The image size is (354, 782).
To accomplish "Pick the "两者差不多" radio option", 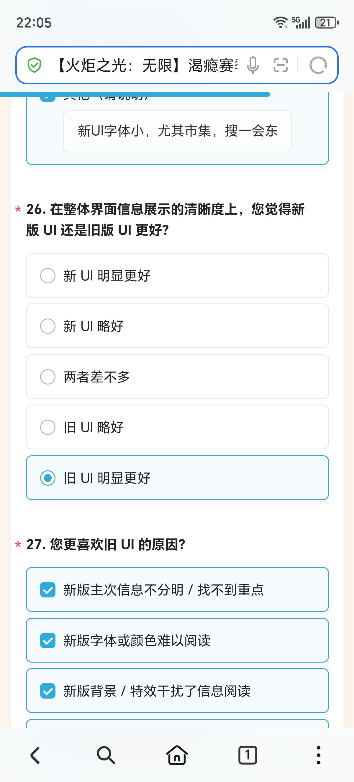I will click(48, 377).
